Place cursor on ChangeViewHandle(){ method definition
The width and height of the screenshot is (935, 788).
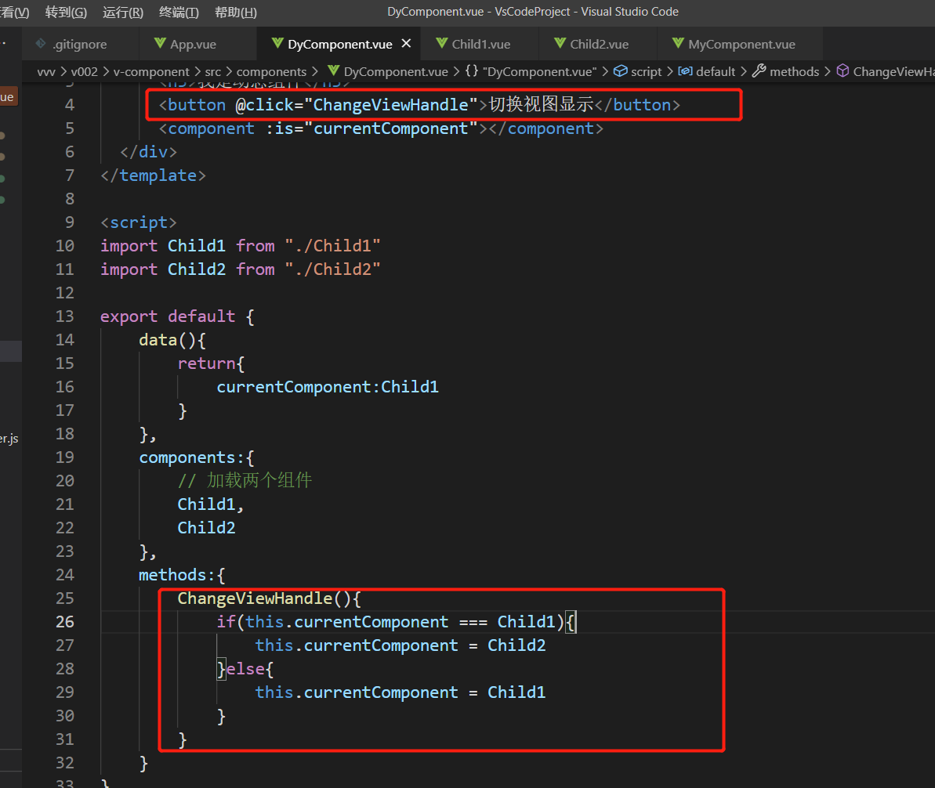[x=269, y=598]
